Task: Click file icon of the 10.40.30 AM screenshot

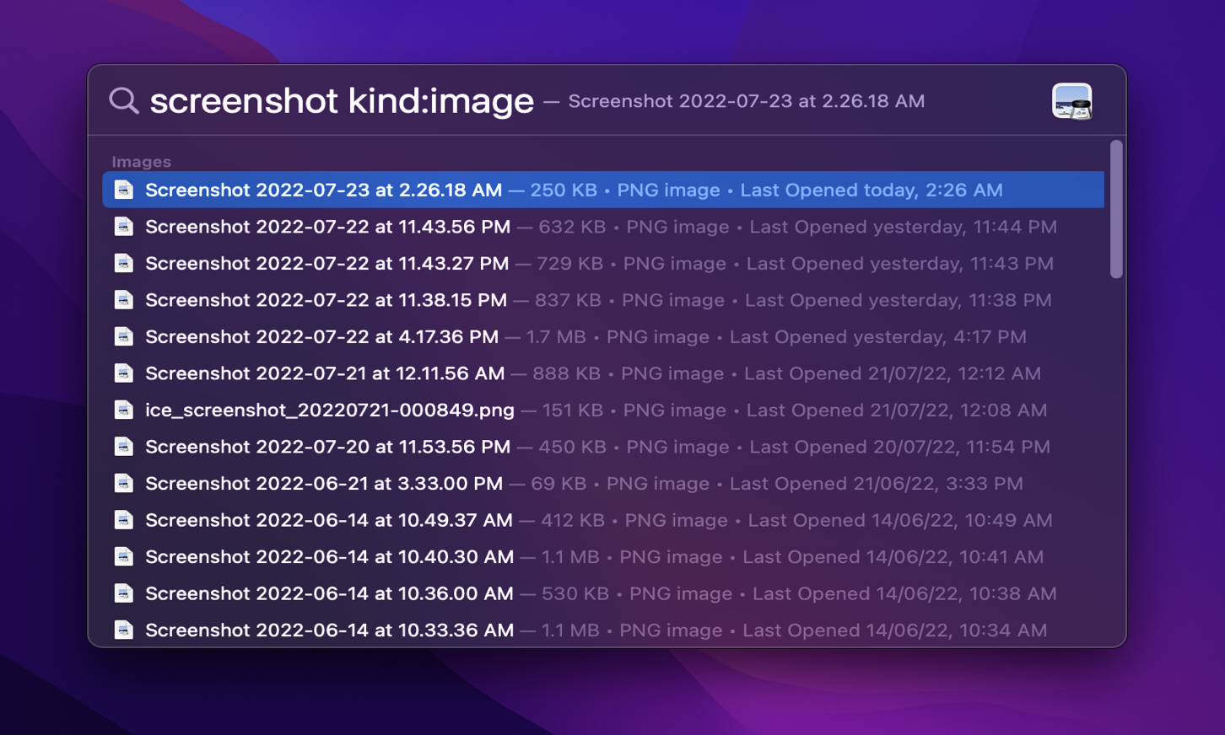Action: [124, 556]
